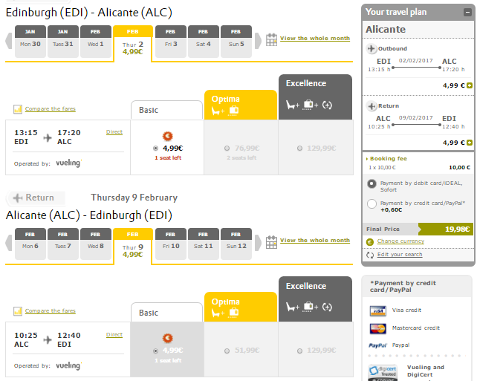Click the Return plane icon in travel plan
477x381 pixels.
tap(371, 105)
